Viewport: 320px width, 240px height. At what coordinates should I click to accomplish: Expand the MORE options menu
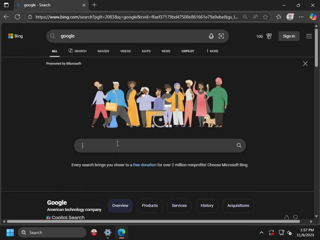212,51
